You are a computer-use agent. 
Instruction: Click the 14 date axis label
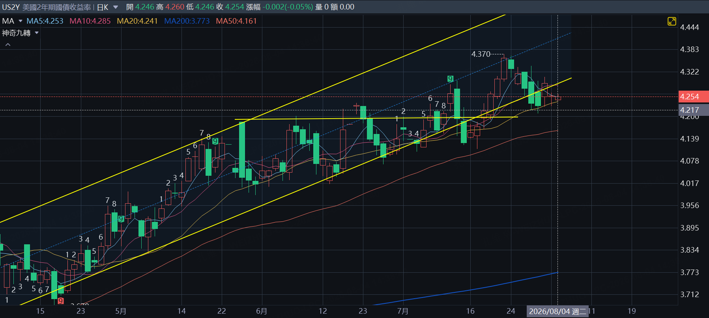click(x=181, y=311)
